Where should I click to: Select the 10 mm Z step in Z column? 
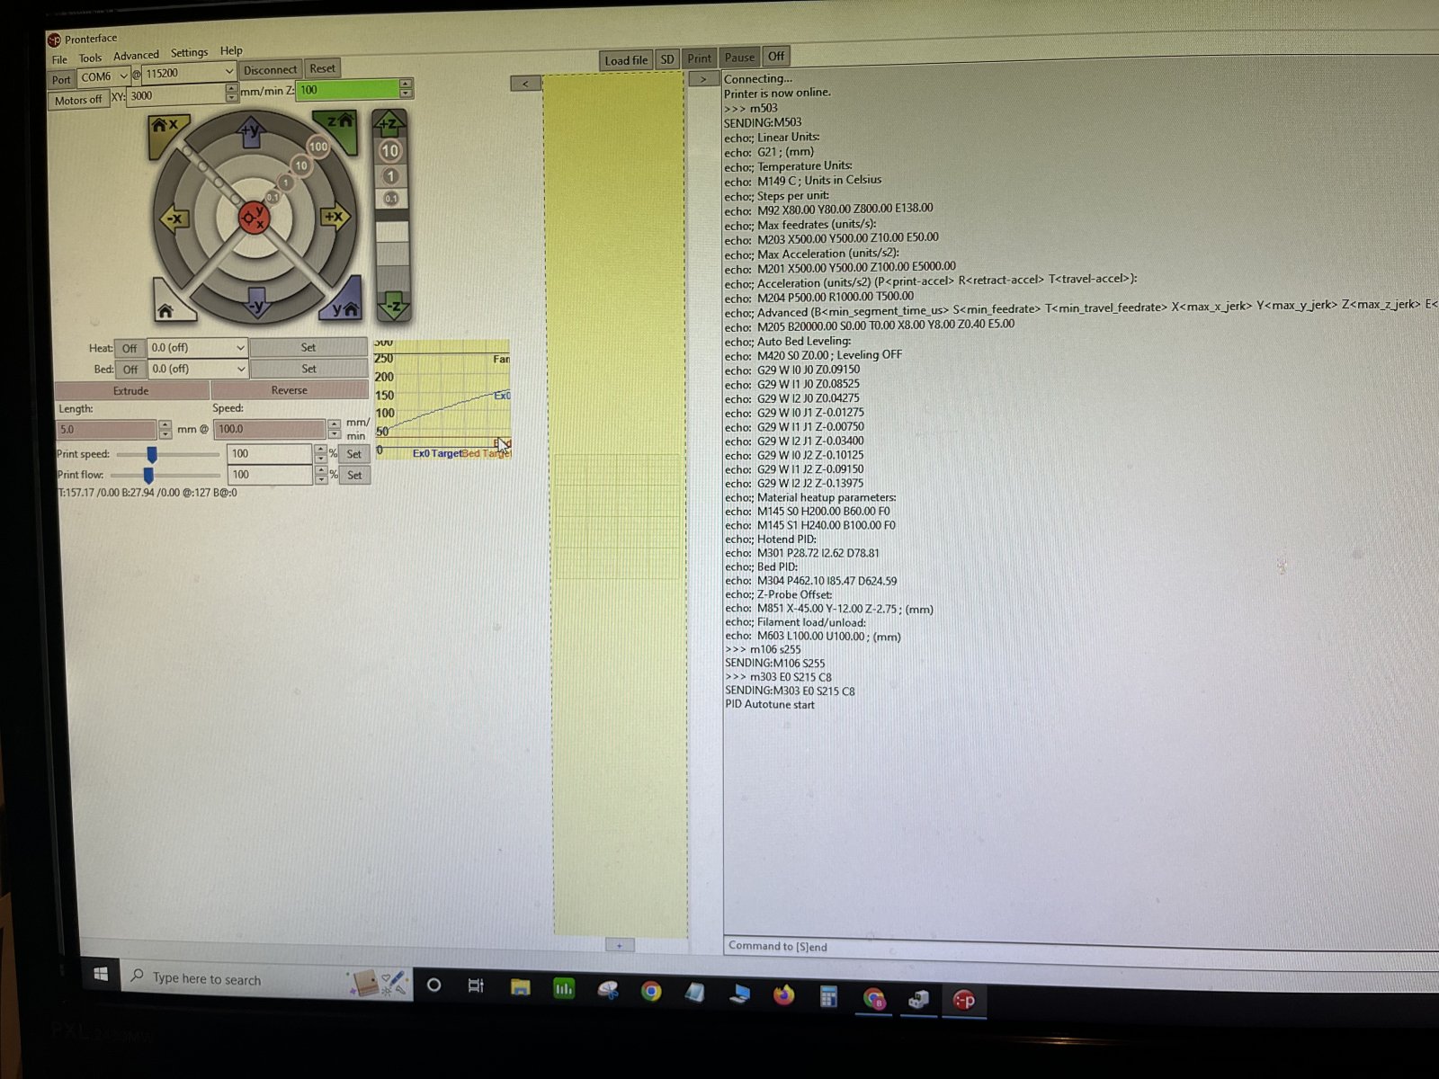coord(389,151)
